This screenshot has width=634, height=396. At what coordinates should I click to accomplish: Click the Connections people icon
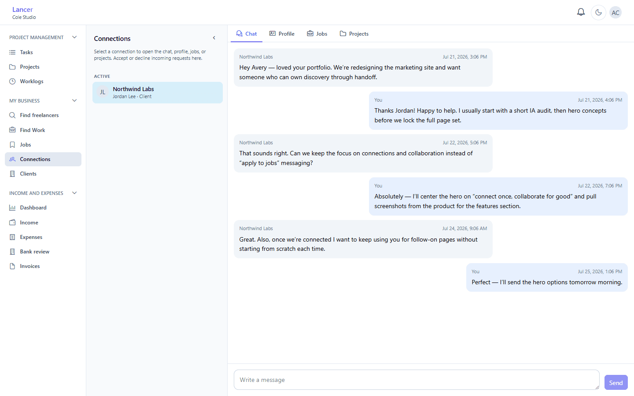12,159
